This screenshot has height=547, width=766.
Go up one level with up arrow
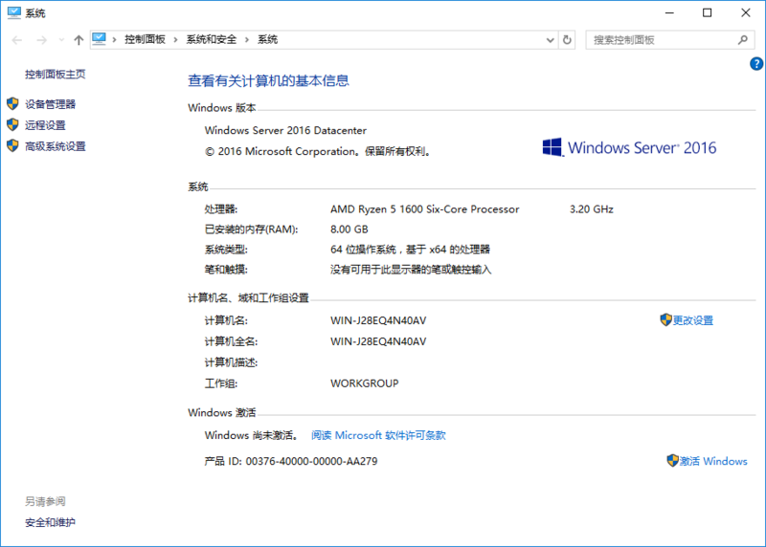pos(79,40)
